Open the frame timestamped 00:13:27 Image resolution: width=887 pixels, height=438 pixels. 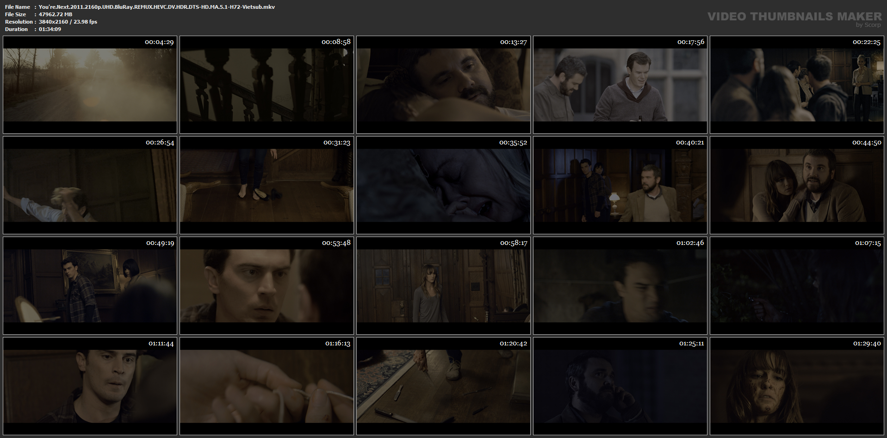(443, 85)
